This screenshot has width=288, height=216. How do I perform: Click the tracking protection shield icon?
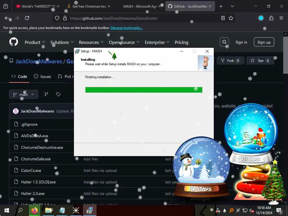point(57,18)
